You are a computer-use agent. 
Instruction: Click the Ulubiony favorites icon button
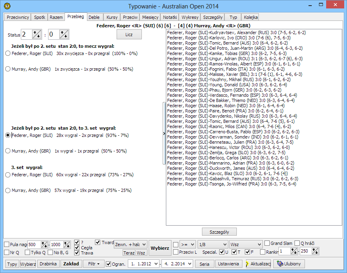click(289, 264)
